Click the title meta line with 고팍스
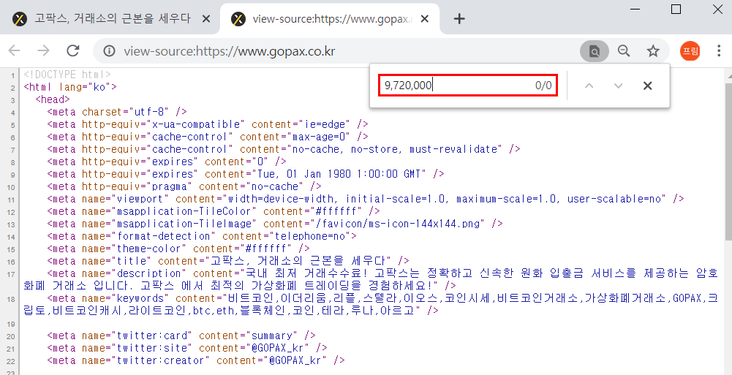 (x=228, y=261)
